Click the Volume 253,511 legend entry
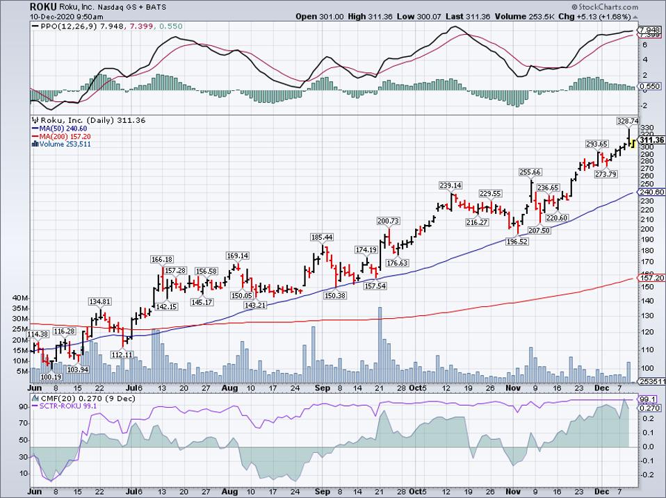The width and height of the screenshot is (666, 498). [65, 144]
